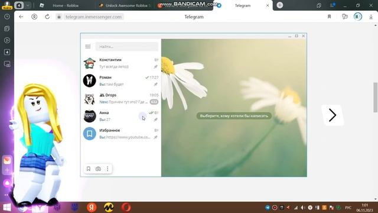Click the site padlock security icon
This screenshot has height=213, width=378.
coord(59,17)
